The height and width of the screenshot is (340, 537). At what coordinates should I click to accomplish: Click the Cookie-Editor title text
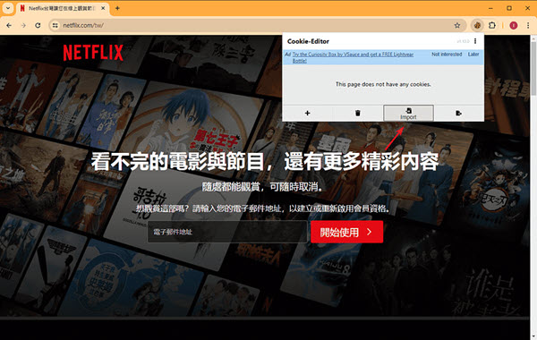(308, 41)
